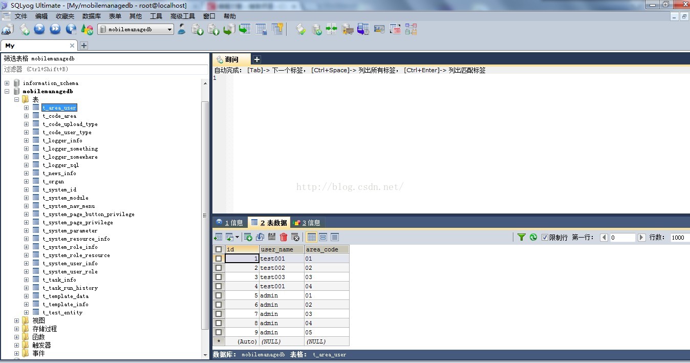
Task: Click the user_name column header
Action: pos(282,249)
